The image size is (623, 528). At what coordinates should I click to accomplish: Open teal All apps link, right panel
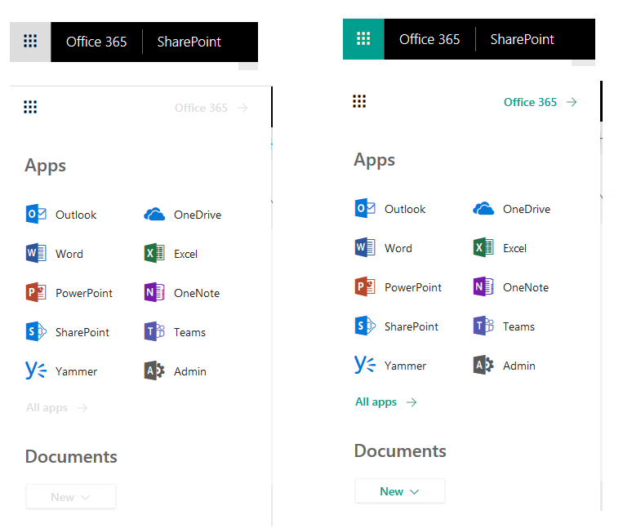(x=376, y=402)
